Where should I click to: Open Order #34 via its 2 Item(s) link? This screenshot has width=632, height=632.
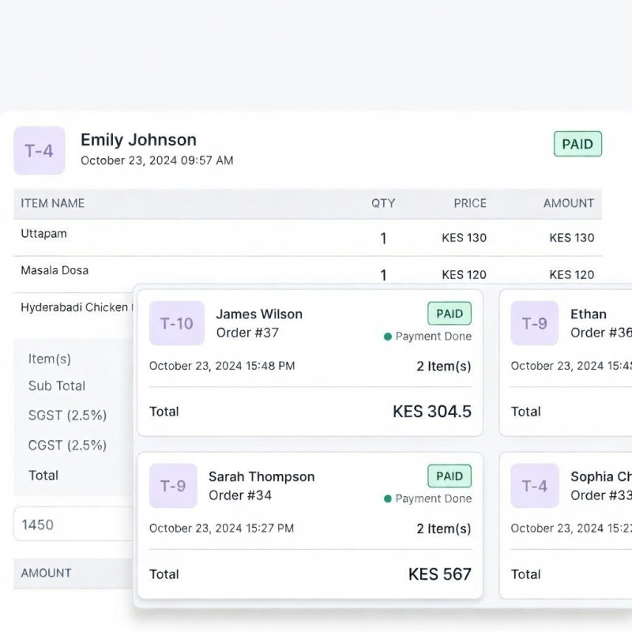(443, 528)
